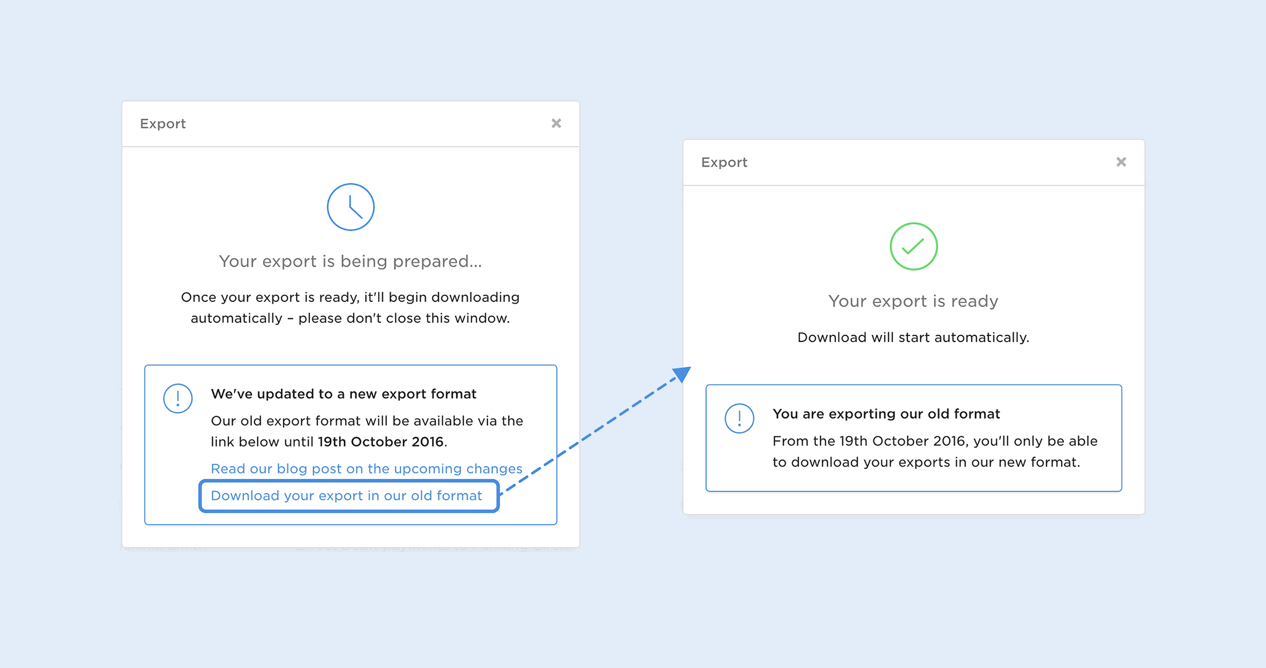Click 'Download will start automatically' text
Image resolution: width=1266 pixels, height=668 pixels.
913,337
